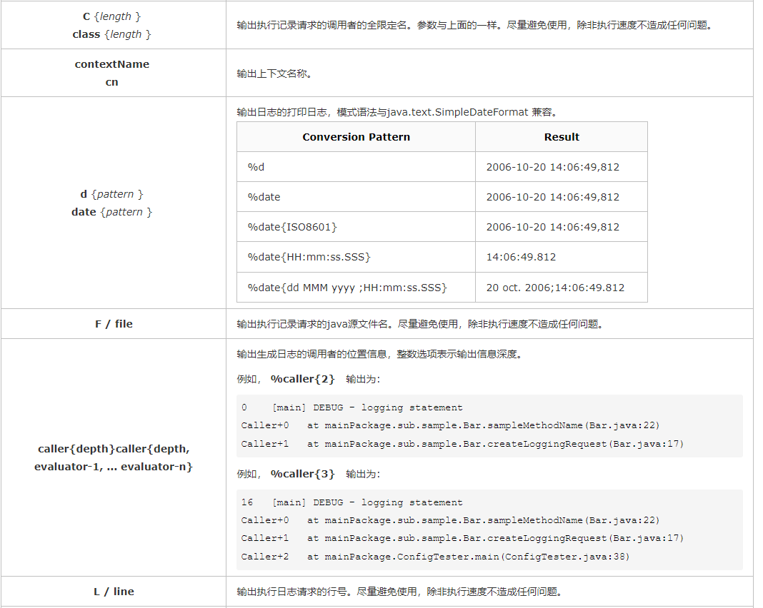763x608 pixels.
Task: Click the Caller+0 line in the %caller{2} output
Action: click(451, 426)
